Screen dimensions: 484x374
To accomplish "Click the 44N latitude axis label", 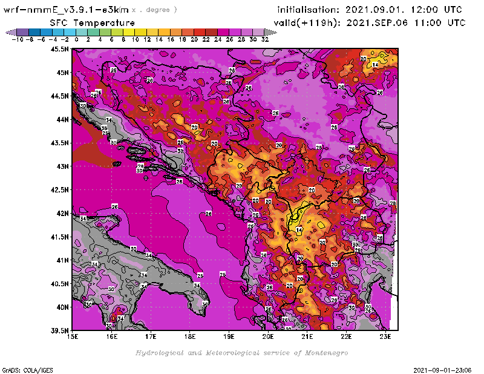I will tap(62, 119).
